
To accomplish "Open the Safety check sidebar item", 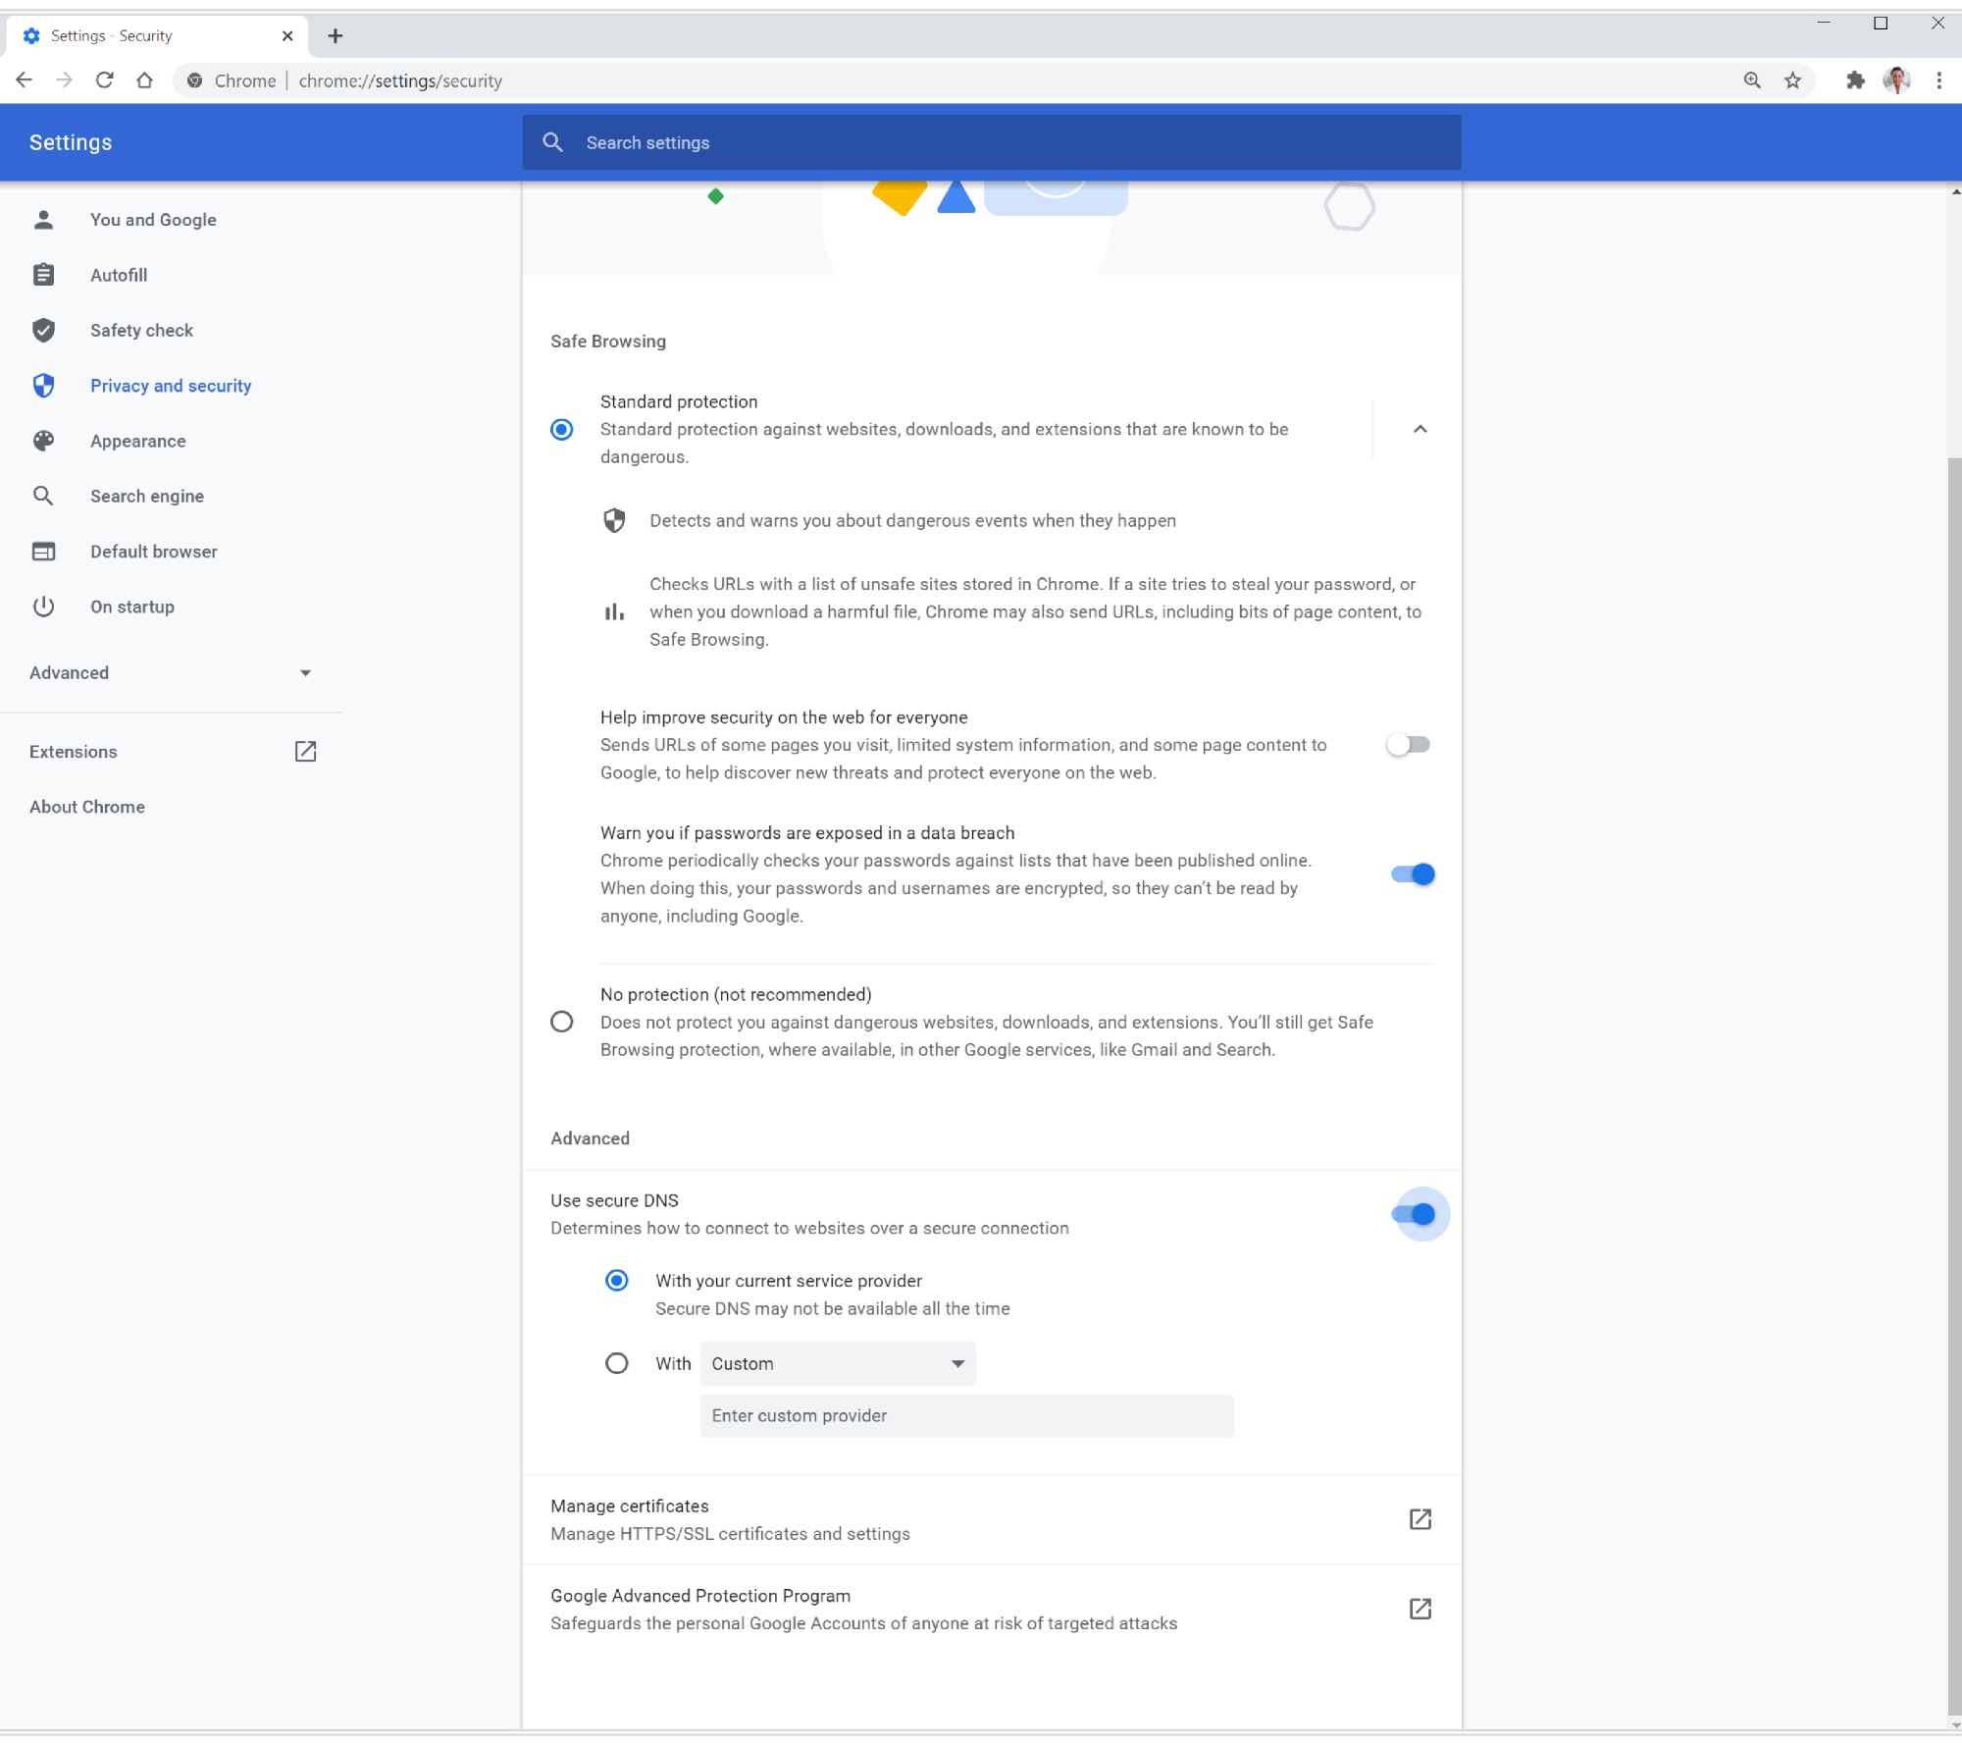I will click(141, 331).
